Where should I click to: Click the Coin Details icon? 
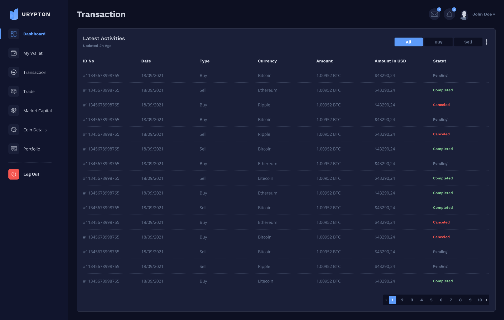tap(14, 130)
